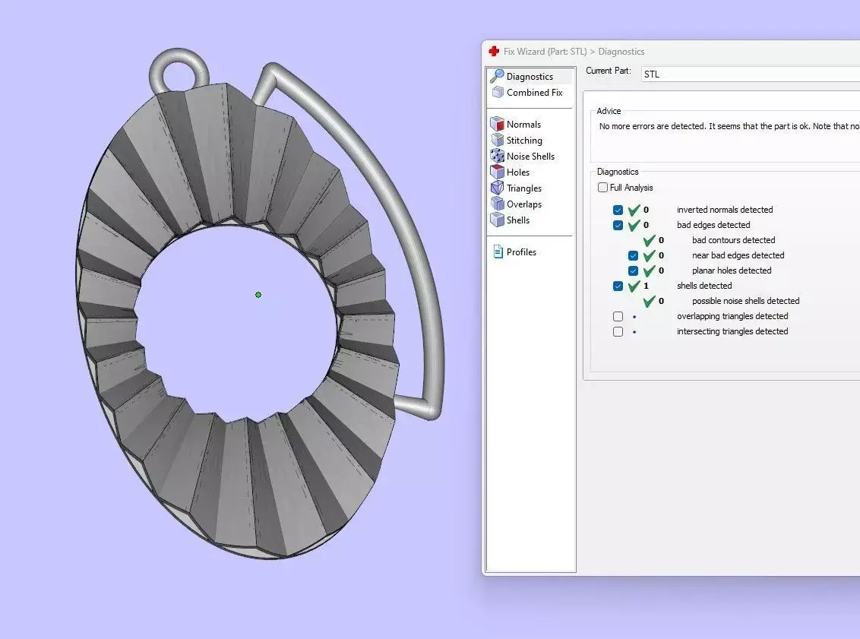860x639 pixels.
Task: Uncheck inverted normals detected checkbox
Action: 618,210
